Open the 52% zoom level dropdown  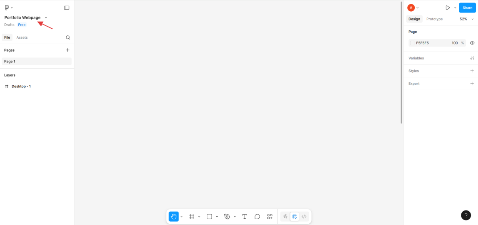466,19
